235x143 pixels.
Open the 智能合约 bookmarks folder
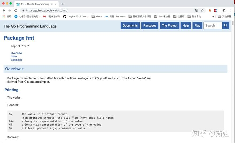(x=194, y=16)
